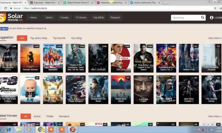This screenshot has width=222, height=133.
Task: Open the media player taskbar icon
Action: (29, 129)
